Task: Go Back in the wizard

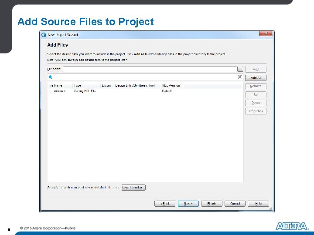Action: pyautogui.click(x=165, y=204)
